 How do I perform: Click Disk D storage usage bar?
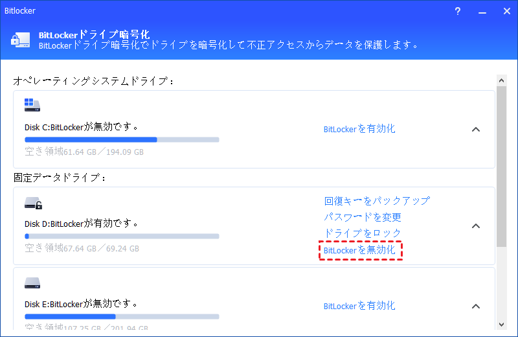(x=122, y=236)
